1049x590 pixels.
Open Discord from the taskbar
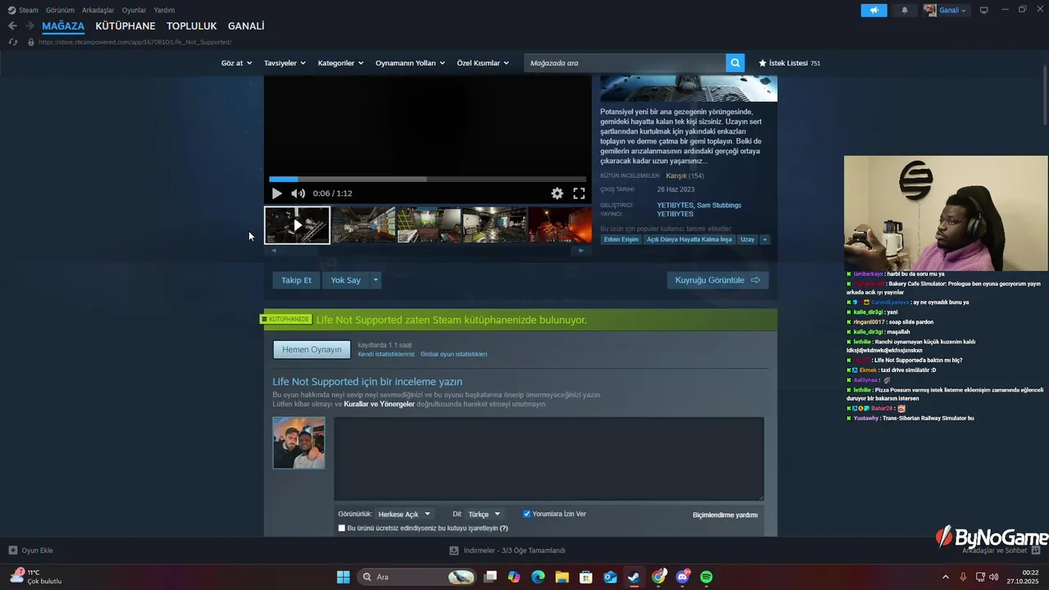[x=683, y=577]
